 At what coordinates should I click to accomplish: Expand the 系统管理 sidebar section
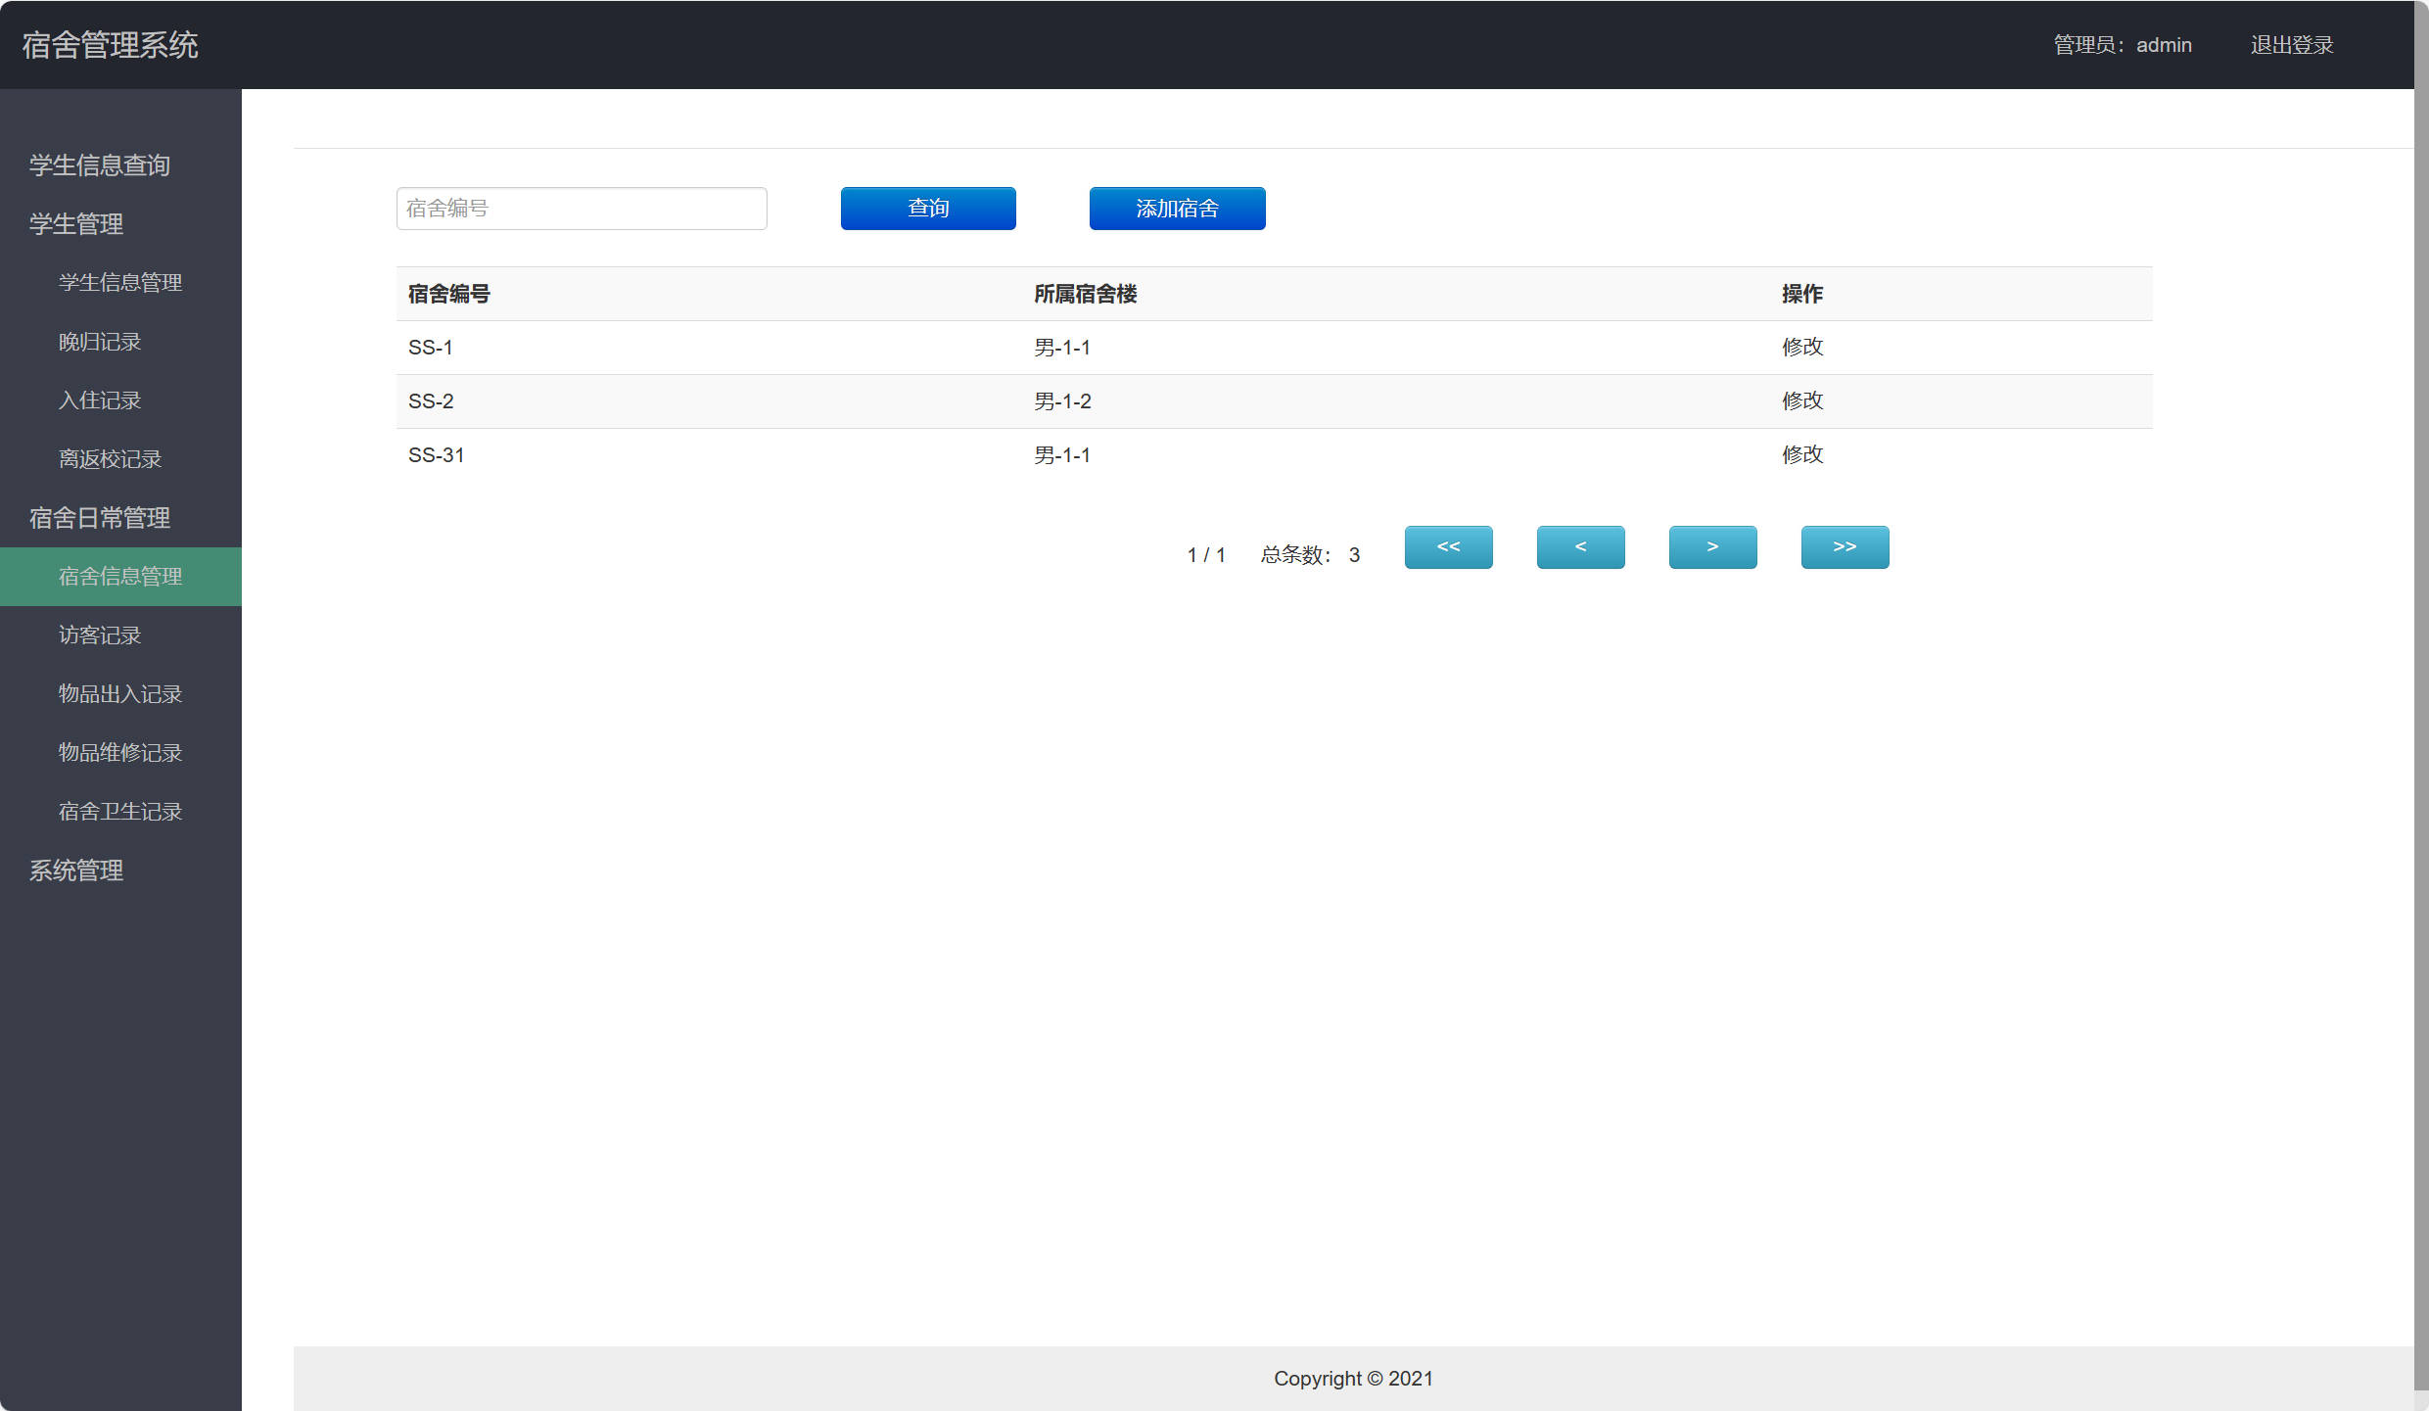click(76, 870)
